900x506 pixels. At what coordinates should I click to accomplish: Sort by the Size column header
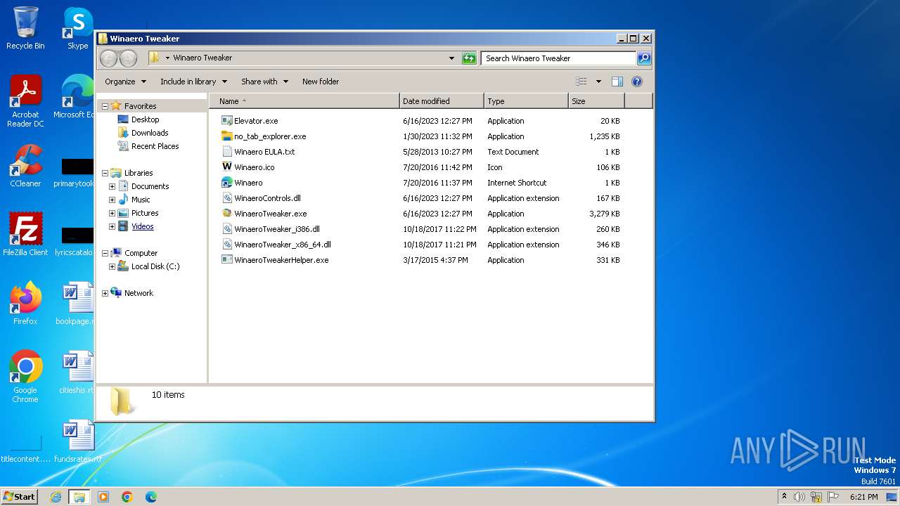(596, 101)
